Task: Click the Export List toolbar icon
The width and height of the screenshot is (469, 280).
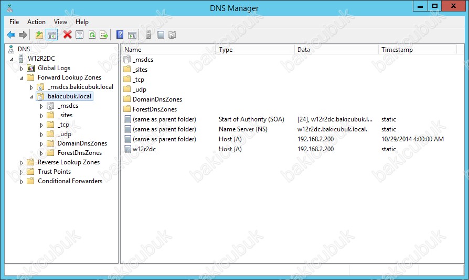Action: coord(104,35)
